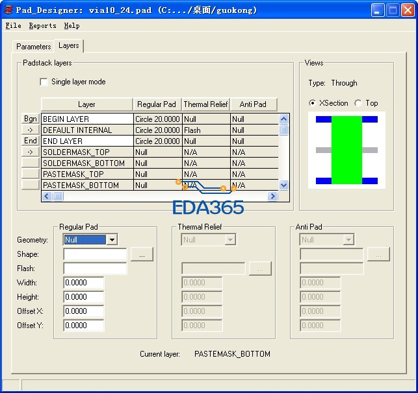This screenshot has width=418, height=393.
Task: Switch to the Parameters tab
Action: click(x=33, y=47)
